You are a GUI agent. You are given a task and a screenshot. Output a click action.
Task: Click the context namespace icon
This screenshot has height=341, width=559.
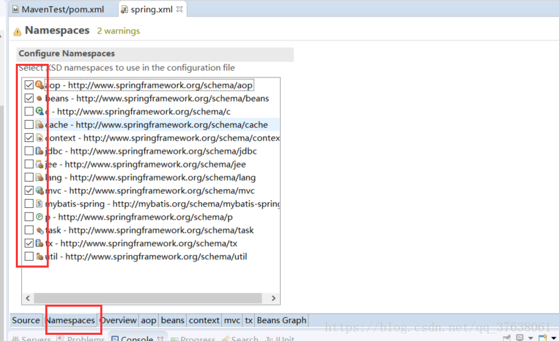click(40, 137)
